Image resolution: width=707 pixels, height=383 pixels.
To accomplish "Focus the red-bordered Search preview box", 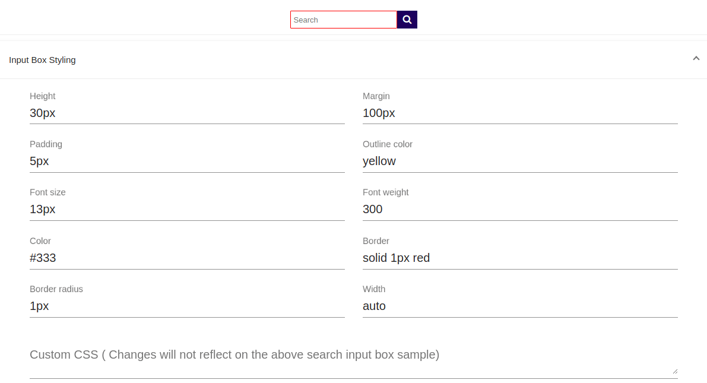I will point(343,20).
